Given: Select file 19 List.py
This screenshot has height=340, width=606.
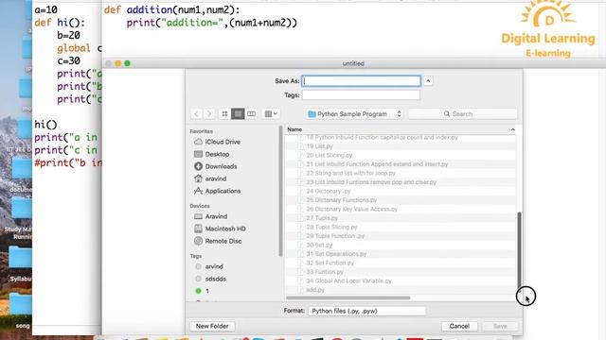Looking at the screenshot, I should point(400,146).
